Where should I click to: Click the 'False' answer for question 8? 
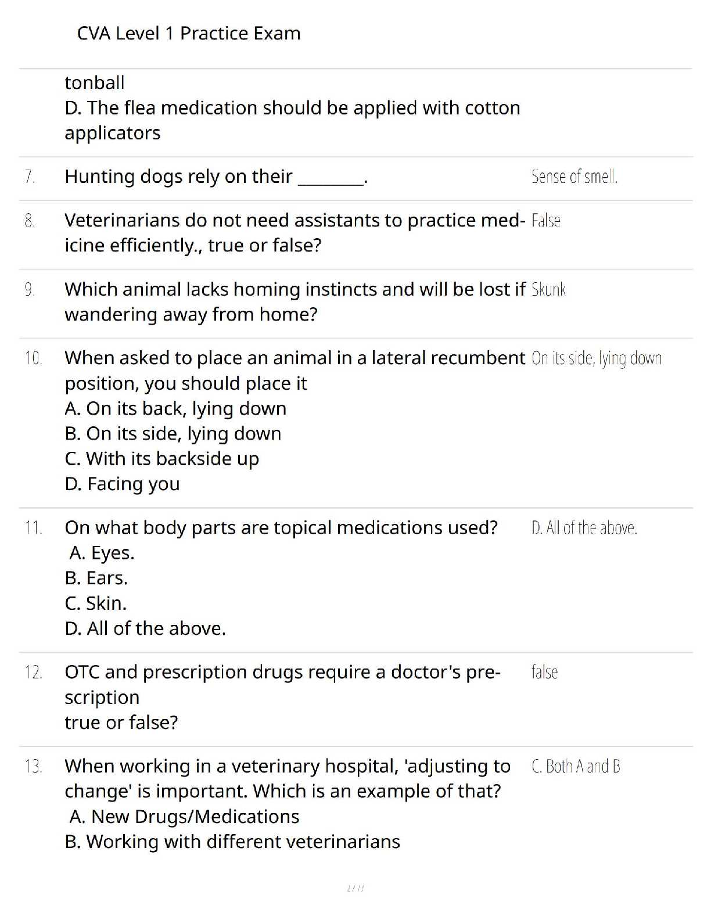tap(545, 221)
